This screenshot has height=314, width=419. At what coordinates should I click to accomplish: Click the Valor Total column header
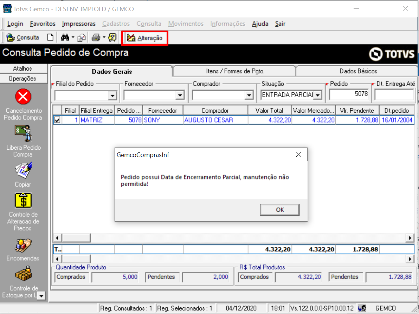click(x=269, y=111)
